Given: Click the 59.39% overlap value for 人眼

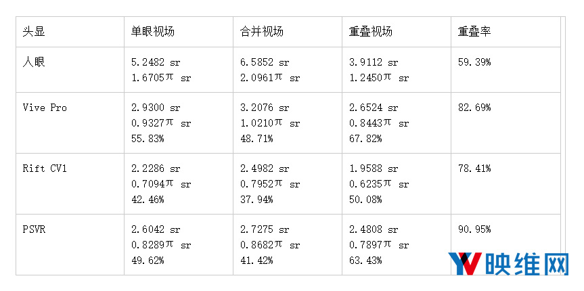Looking at the screenshot, I should 474,62.
